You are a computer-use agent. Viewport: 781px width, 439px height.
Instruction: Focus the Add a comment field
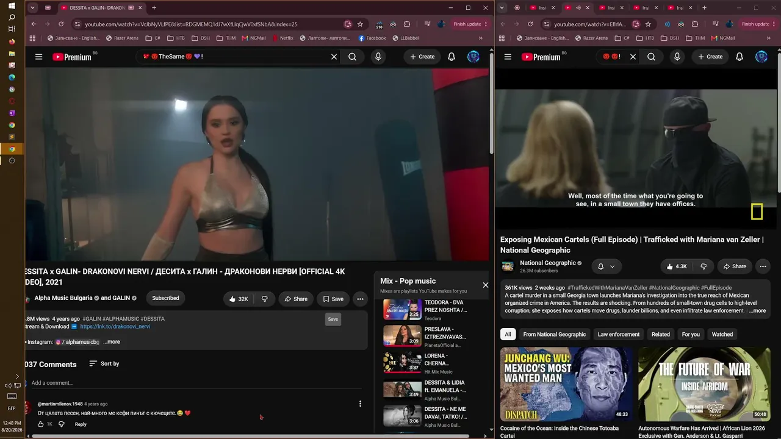click(196, 383)
